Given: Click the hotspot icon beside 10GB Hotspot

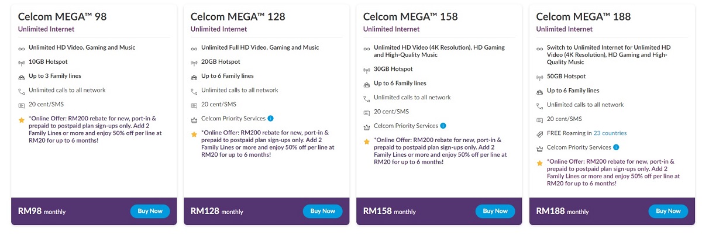Looking at the screenshot, I should [22, 63].
